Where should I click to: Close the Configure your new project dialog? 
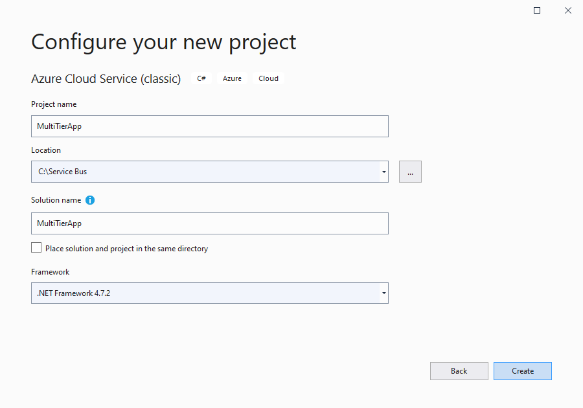(x=567, y=10)
